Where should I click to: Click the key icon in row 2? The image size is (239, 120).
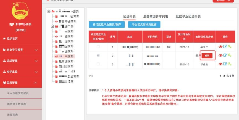click(x=230, y=55)
